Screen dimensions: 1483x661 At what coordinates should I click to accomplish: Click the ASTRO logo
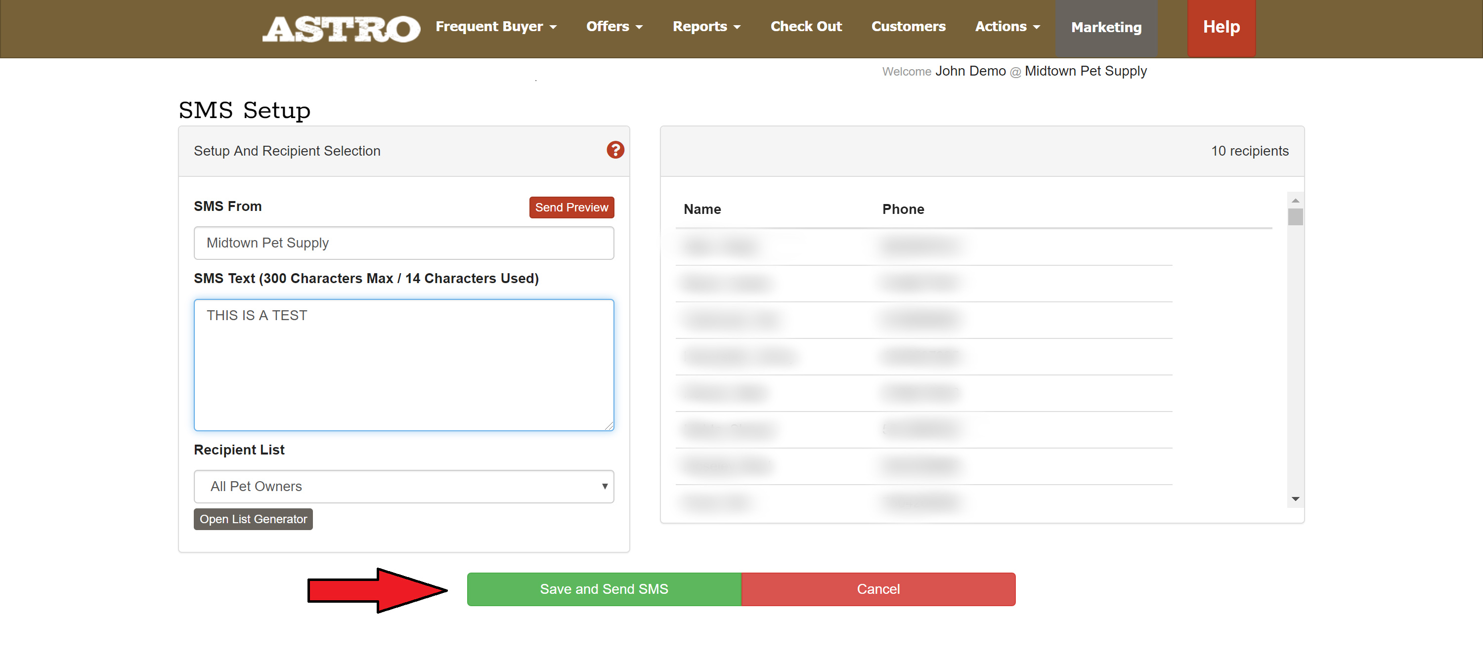(x=341, y=28)
